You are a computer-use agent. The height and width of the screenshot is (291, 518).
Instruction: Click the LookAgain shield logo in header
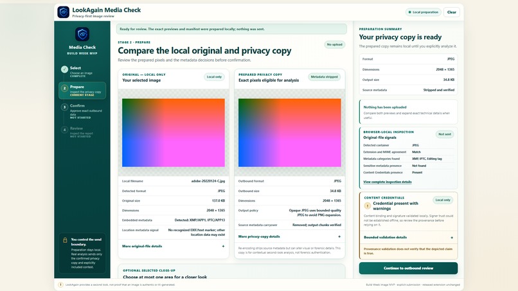point(63,12)
